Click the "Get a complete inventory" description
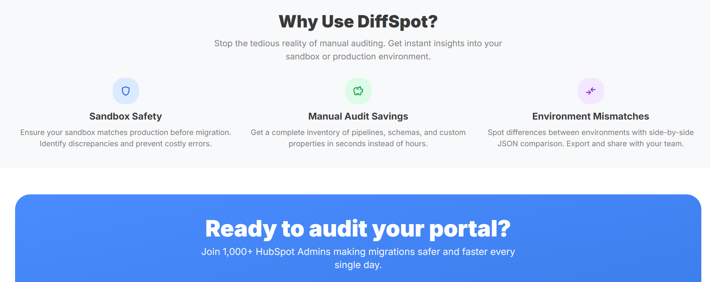 coord(358,138)
